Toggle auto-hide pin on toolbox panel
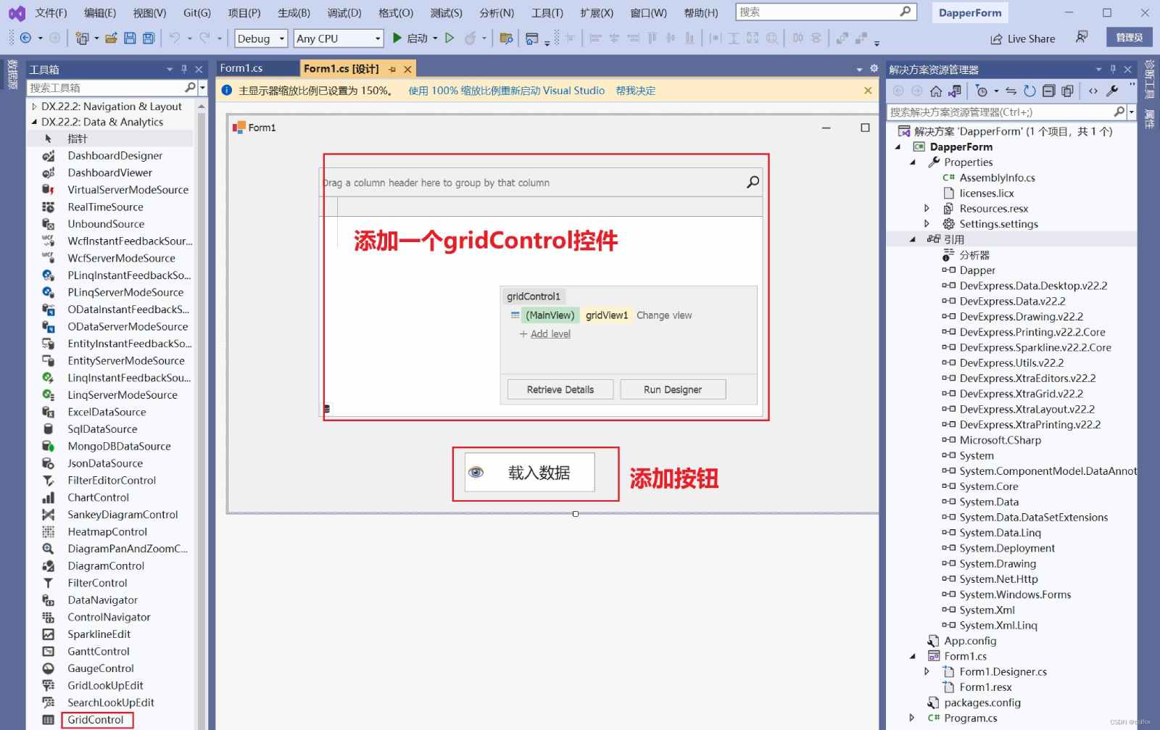Viewport: 1160px width, 730px height. [x=184, y=70]
